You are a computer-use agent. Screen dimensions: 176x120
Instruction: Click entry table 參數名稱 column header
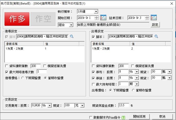(x=24, y=44)
